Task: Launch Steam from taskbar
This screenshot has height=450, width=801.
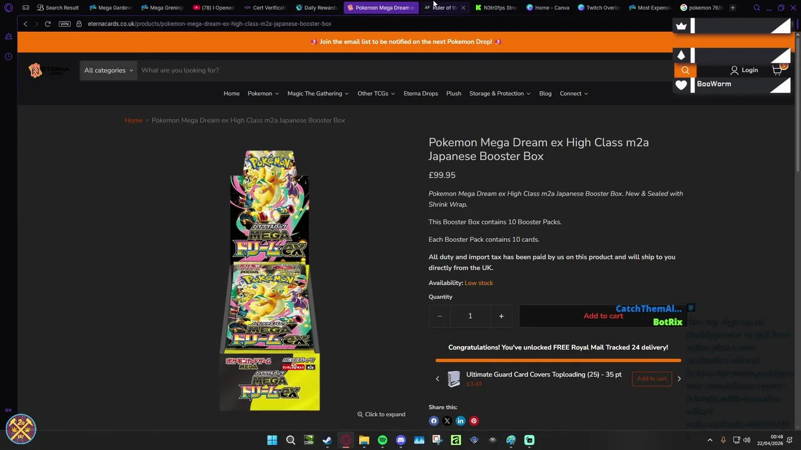Action: tap(327, 440)
